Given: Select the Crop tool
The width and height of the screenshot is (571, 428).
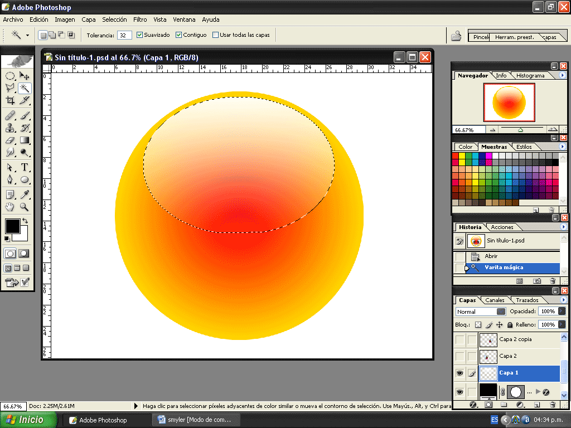Looking at the screenshot, I should click(x=11, y=101).
